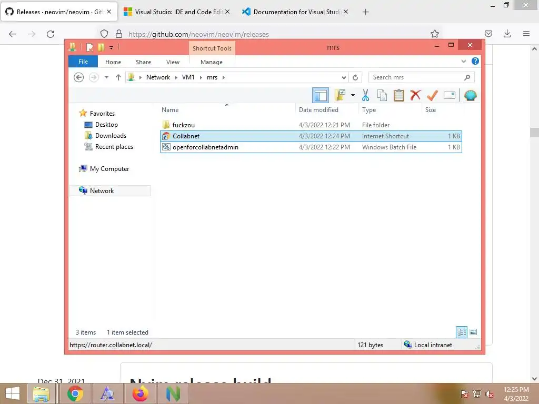Click the Copy icon in Explorer toolbar
The width and height of the screenshot is (539, 404).
pos(382,95)
